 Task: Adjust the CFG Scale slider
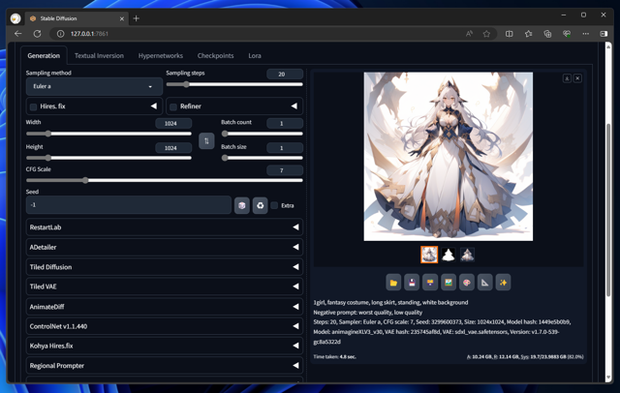(x=164, y=180)
